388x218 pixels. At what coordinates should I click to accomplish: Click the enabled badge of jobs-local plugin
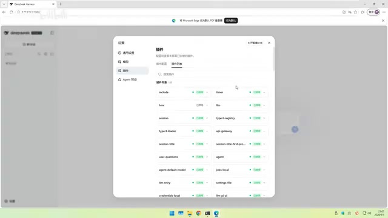pyautogui.click(x=257, y=170)
